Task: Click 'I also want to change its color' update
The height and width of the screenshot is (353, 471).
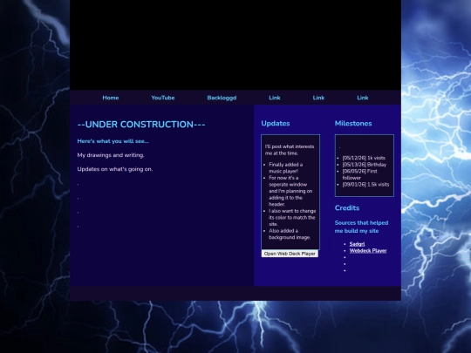Action: 292,218
